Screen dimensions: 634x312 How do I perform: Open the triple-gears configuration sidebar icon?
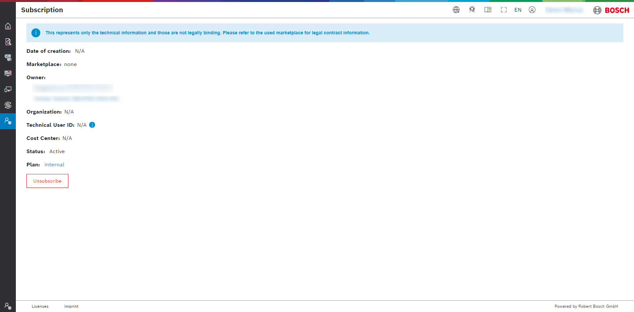tap(8, 58)
